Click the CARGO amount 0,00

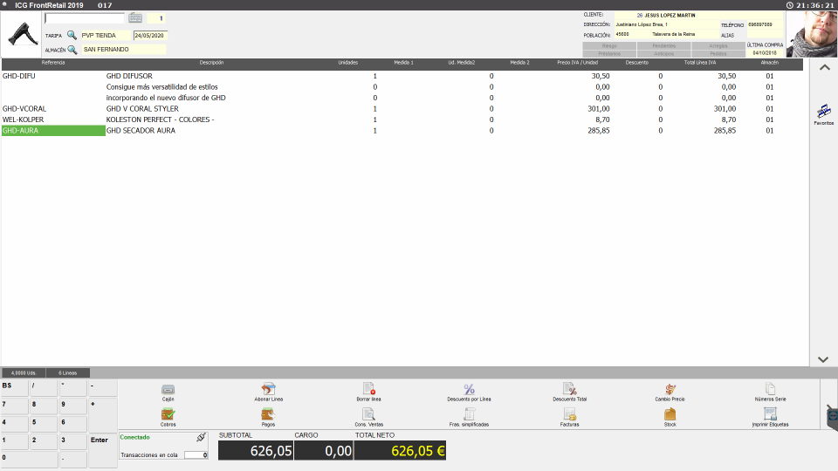[323, 451]
